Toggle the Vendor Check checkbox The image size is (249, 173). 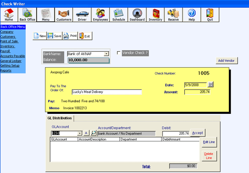(118, 53)
